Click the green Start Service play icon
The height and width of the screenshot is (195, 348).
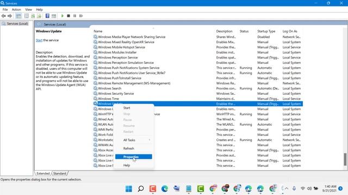click(x=63, y=16)
